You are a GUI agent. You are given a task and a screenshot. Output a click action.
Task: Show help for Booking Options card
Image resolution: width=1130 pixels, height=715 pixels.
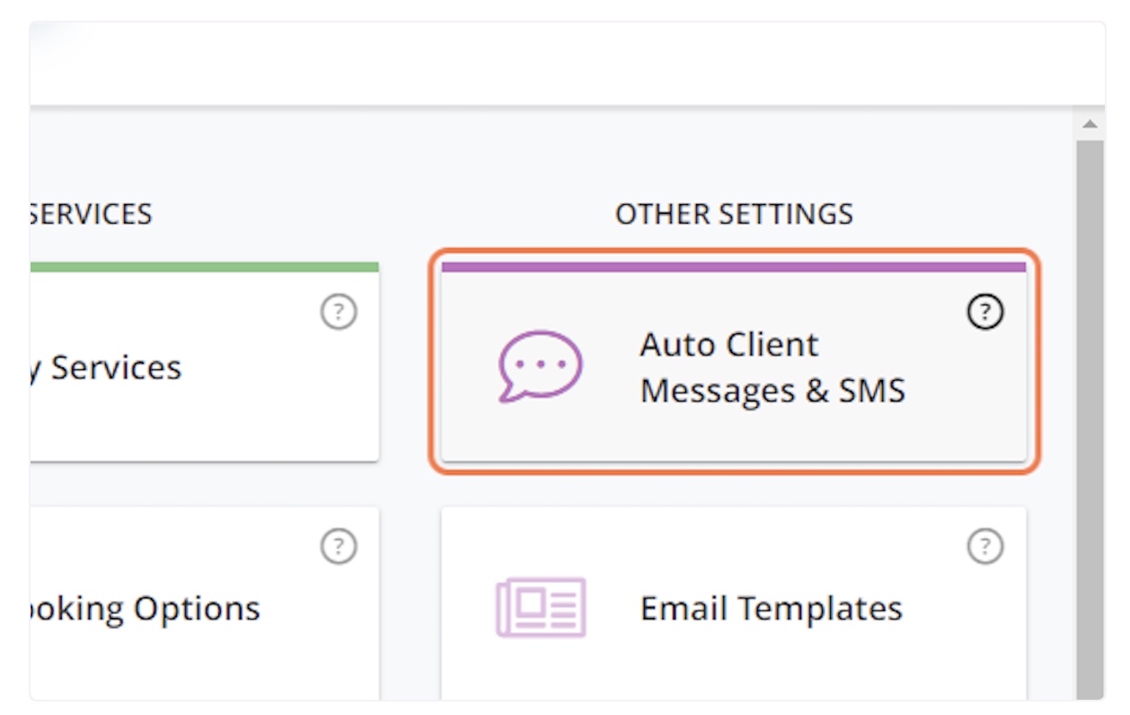pos(338,546)
